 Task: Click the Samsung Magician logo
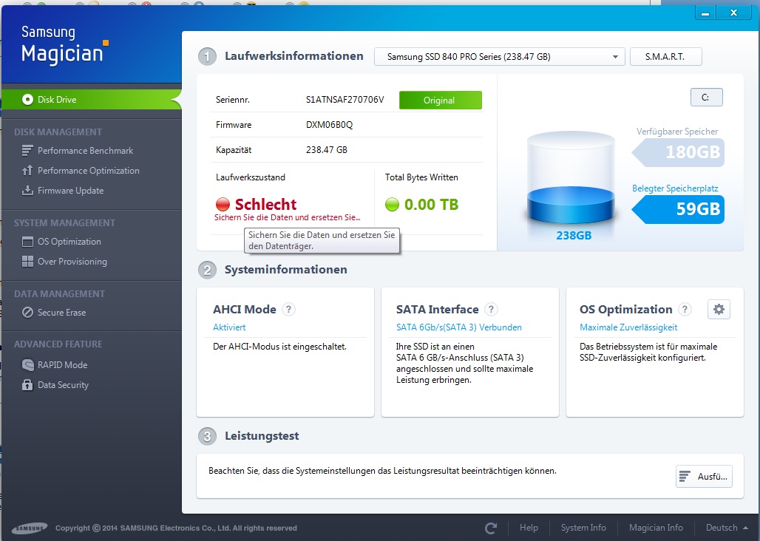coord(64,45)
